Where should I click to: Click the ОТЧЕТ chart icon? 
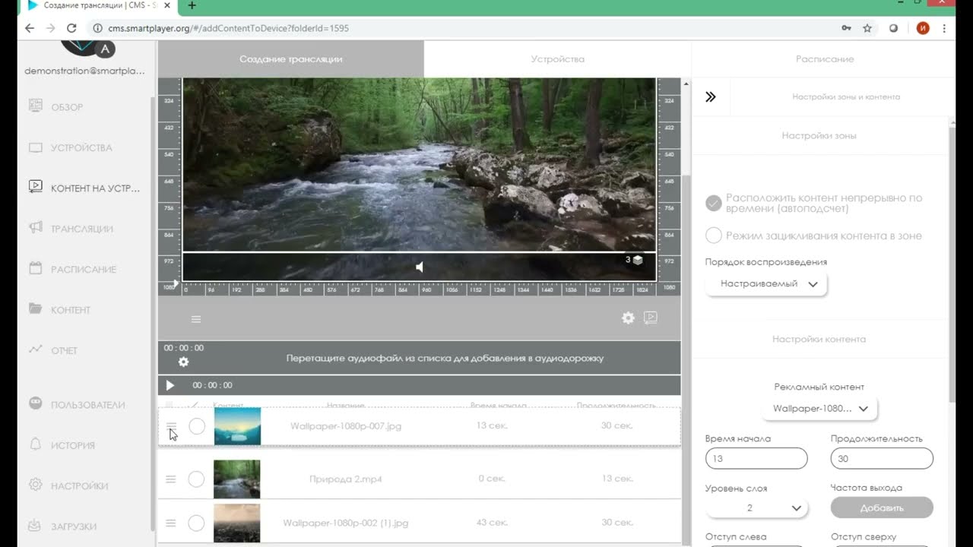click(x=36, y=349)
